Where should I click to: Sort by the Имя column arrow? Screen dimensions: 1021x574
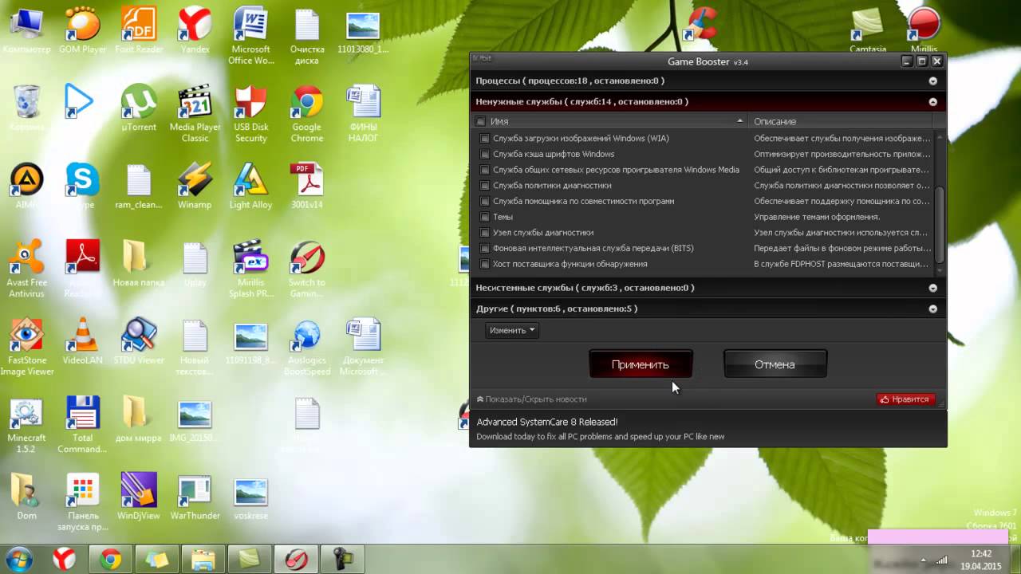740,121
